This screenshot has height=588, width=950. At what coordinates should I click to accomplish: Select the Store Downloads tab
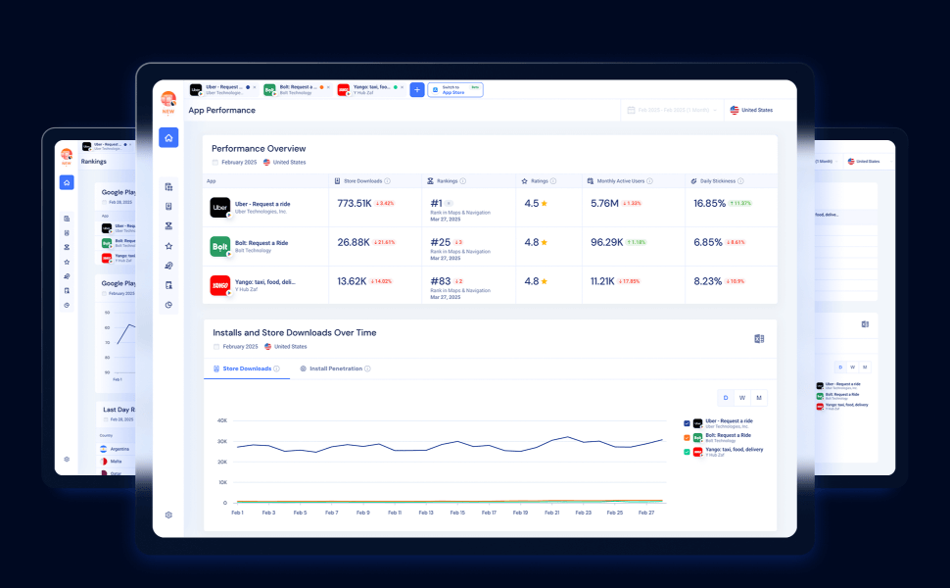click(247, 368)
